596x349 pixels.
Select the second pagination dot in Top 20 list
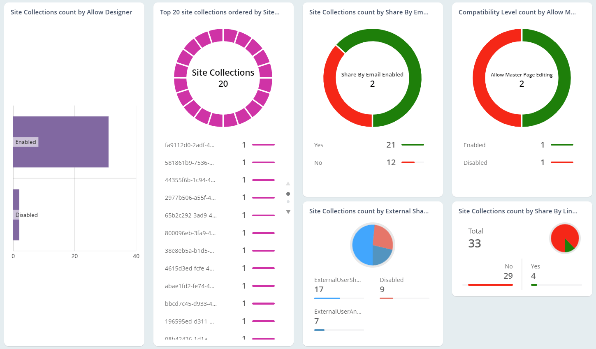coord(288,201)
